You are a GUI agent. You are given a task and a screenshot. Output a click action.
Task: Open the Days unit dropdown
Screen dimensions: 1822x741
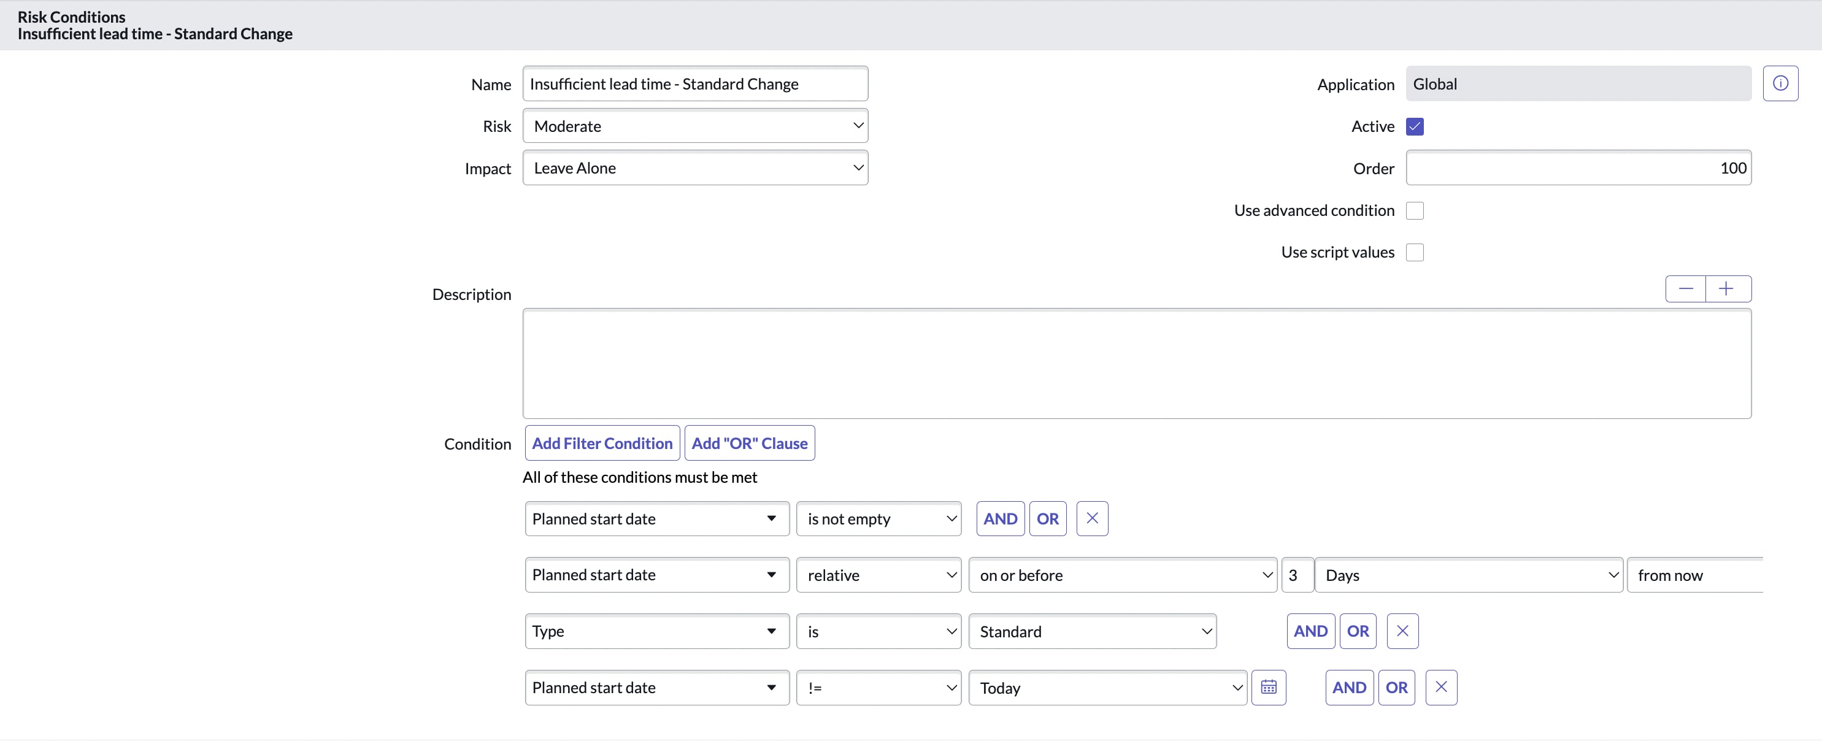[1469, 575]
